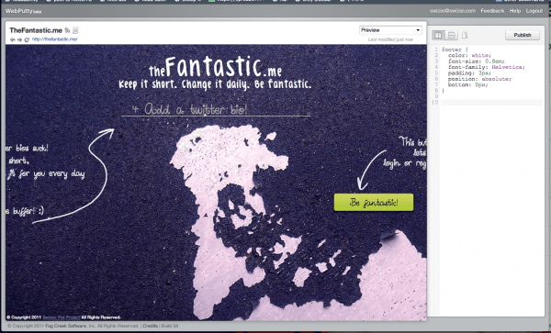
Task: Click the Swizec Pet Project footer link
Action: pyautogui.click(x=62, y=317)
